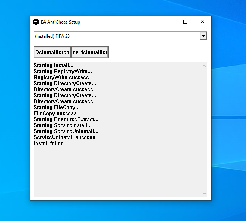
Task: Close the EA AntiCheat-Setup window
Action: pyautogui.click(x=203, y=22)
